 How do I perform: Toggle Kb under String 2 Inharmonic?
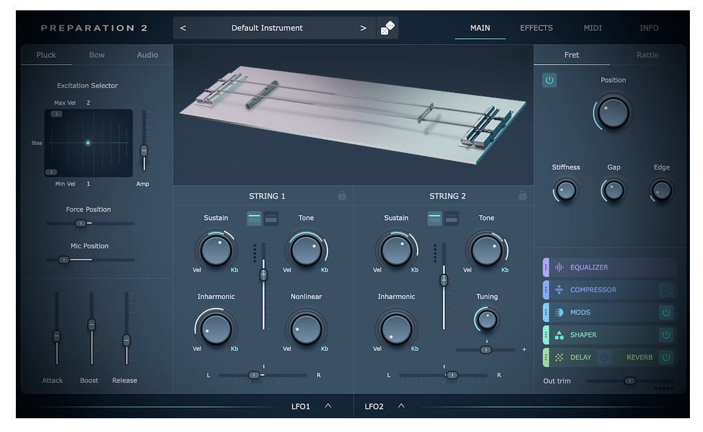(x=414, y=349)
